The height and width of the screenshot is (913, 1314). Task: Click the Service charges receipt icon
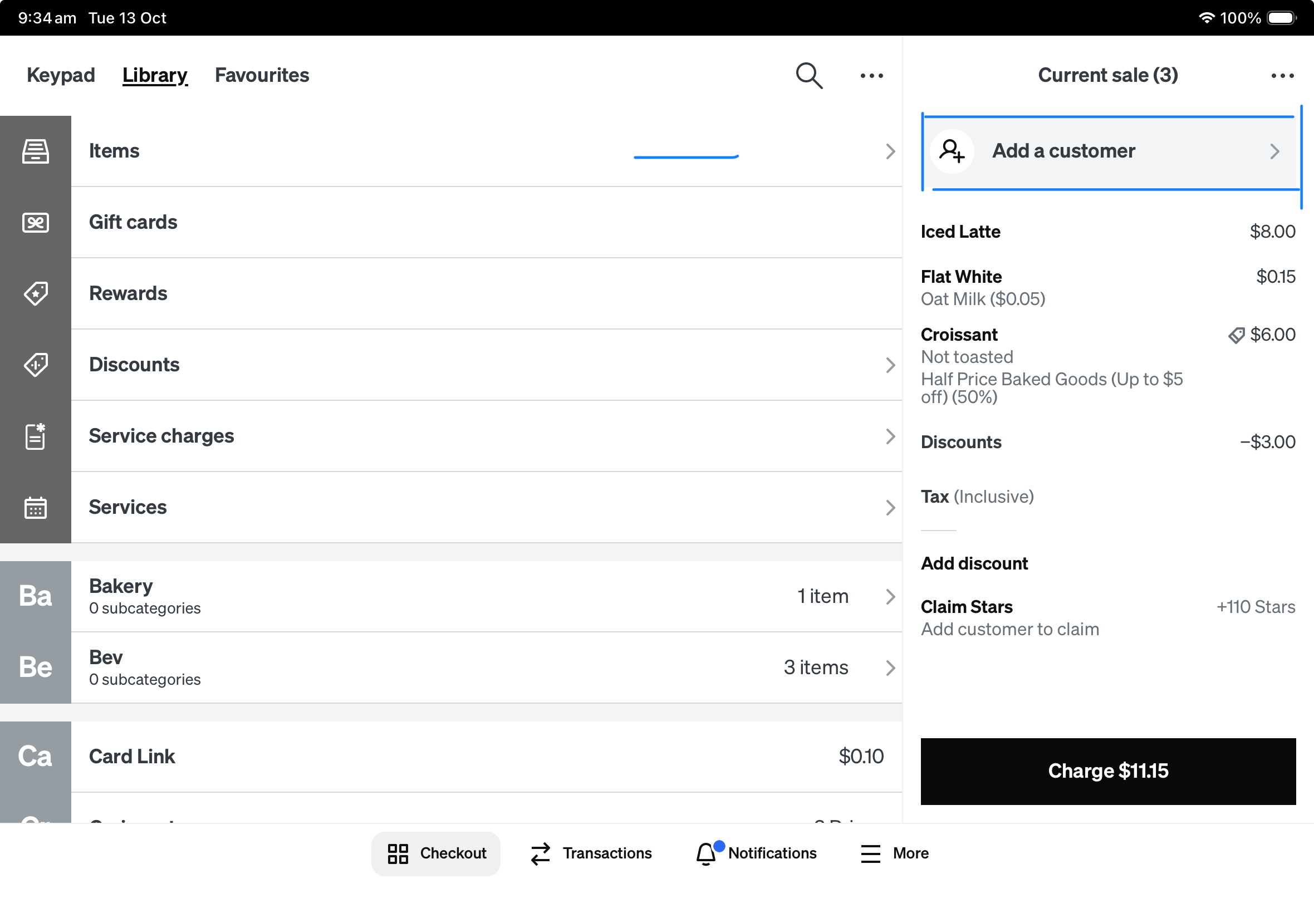[x=36, y=436]
